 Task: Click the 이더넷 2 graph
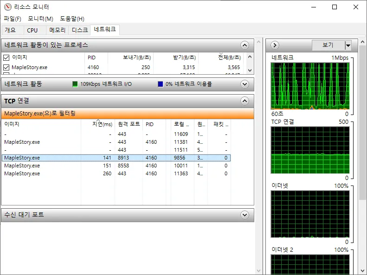click(310, 265)
